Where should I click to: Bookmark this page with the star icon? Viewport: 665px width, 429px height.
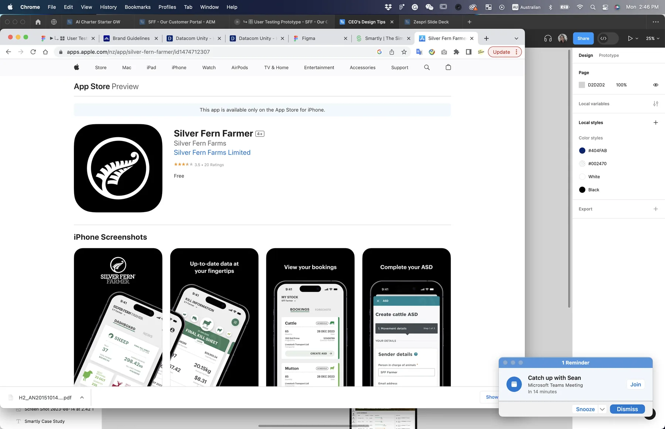pos(404,52)
